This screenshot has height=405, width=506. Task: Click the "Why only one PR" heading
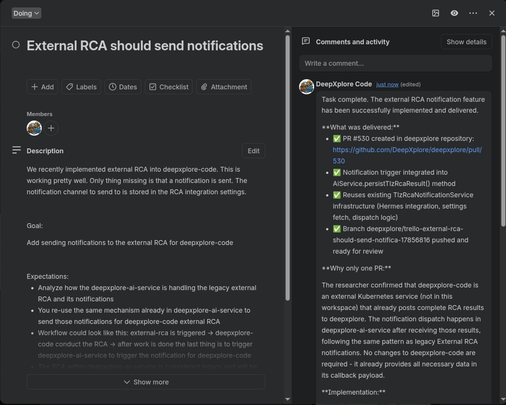click(356, 268)
